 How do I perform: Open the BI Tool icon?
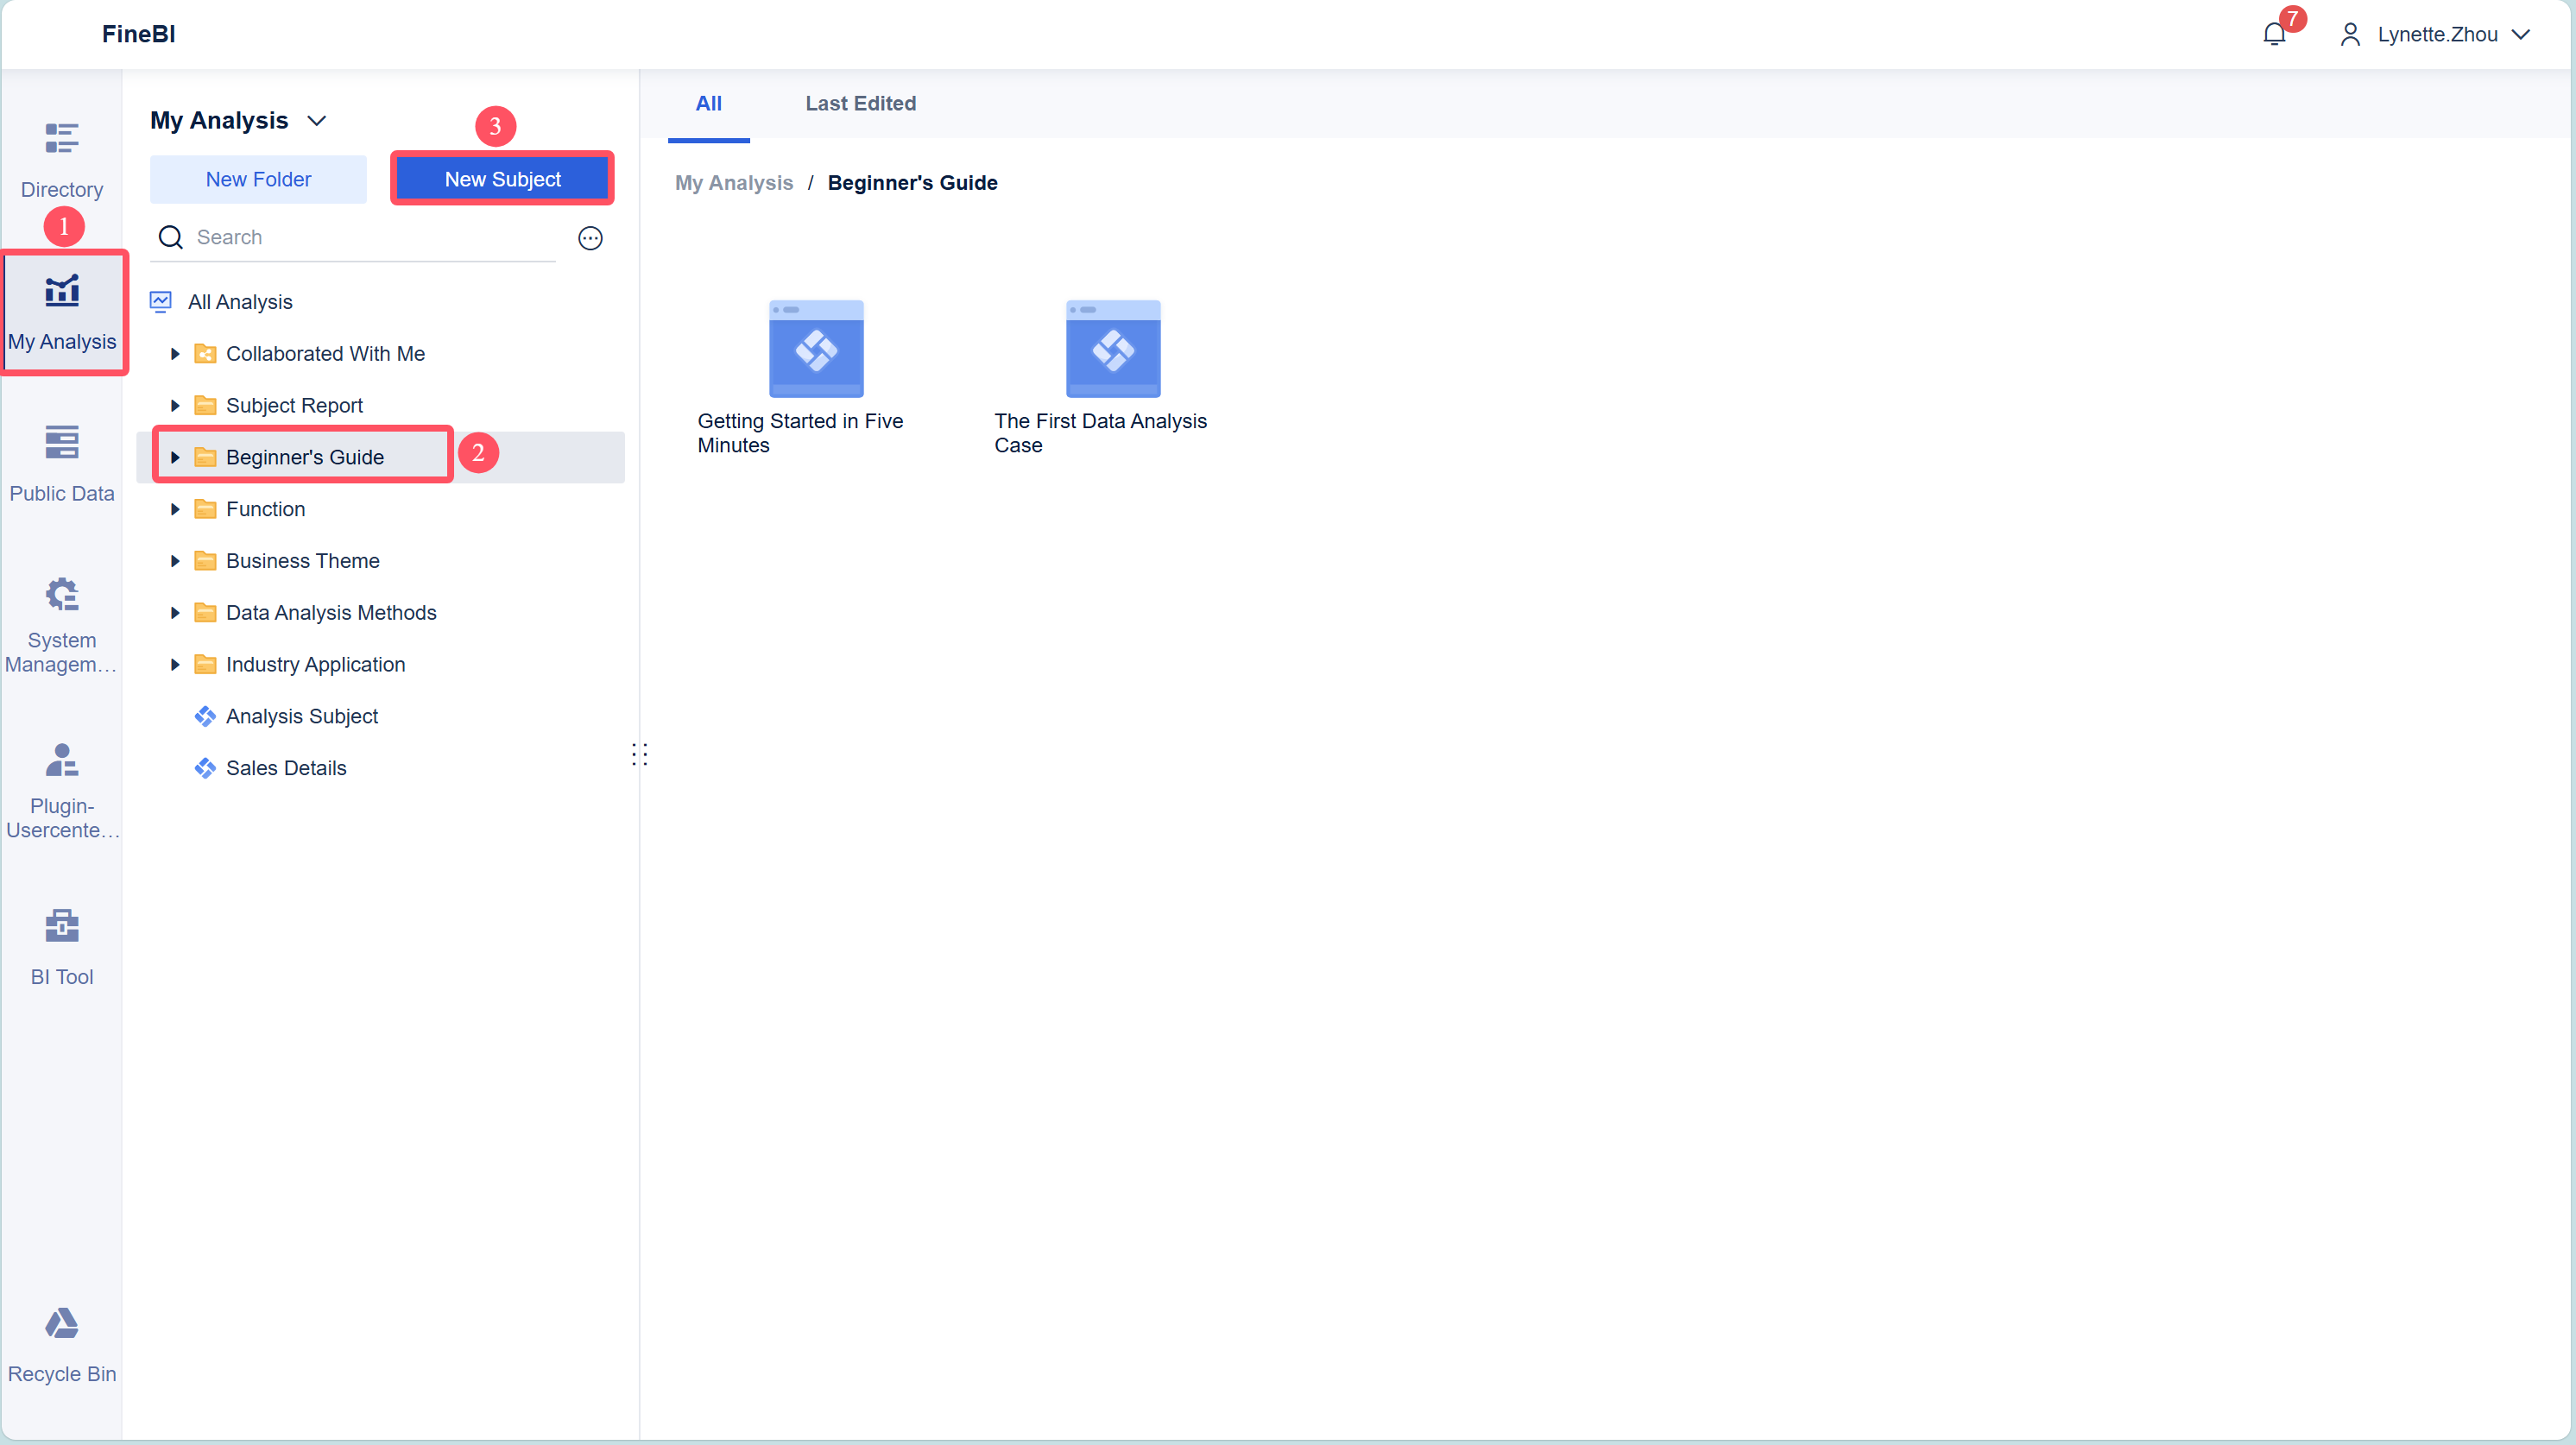(61, 946)
